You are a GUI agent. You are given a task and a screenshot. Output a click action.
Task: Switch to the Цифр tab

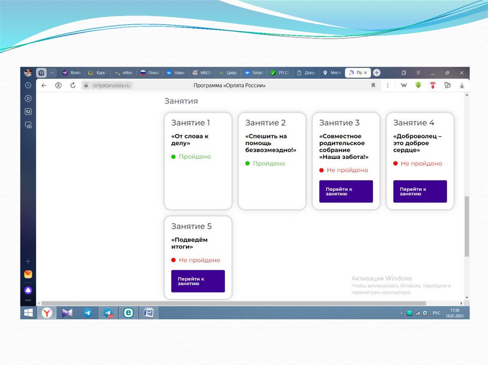(228, 73)
